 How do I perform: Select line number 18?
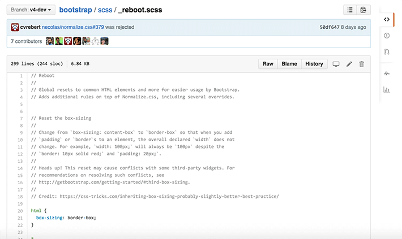click(x=20, y=197)
